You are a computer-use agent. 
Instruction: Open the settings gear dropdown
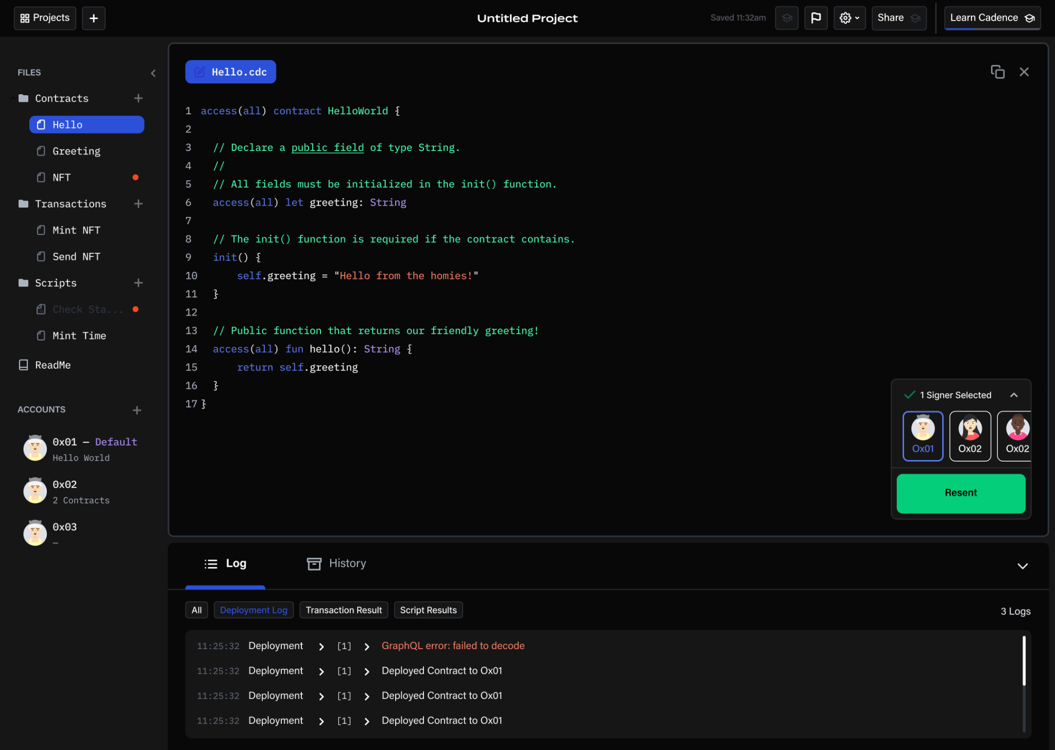pos(849,18)
